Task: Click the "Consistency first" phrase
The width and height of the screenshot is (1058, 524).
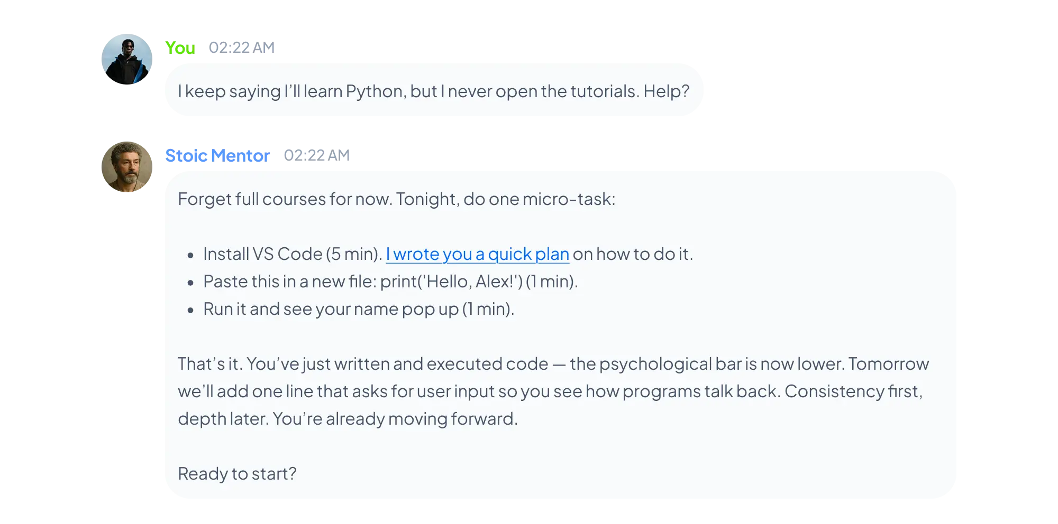Action: pos(853,391)
